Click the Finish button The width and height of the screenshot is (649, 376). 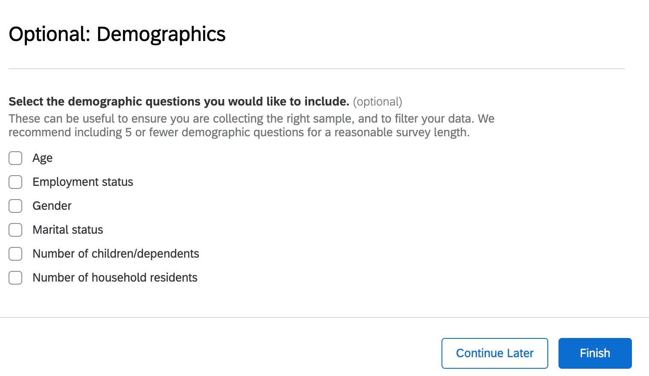tap(595, 353)
